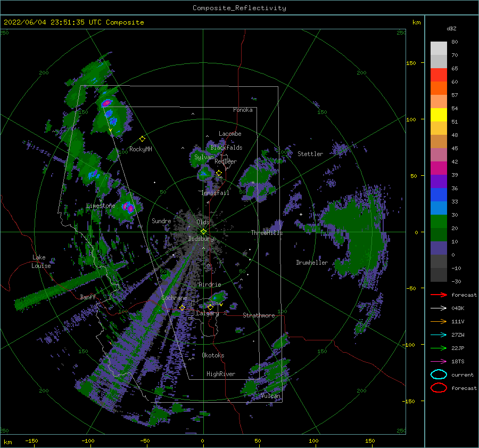Viewport: 479px width, 448px height.
Task: Click the HighRiver map label
Action: [x=221, y=374]
